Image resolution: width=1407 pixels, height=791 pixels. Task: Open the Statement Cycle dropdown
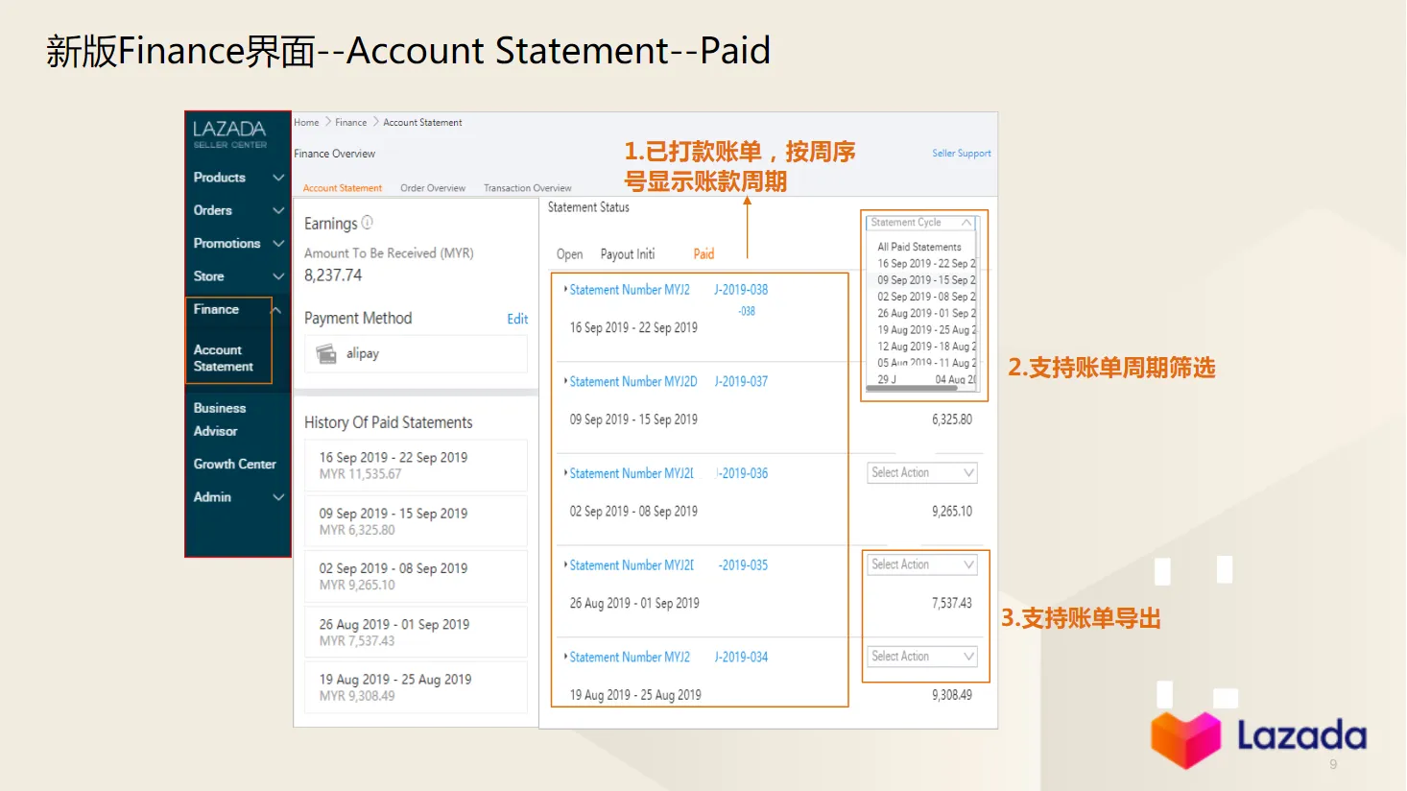919,222
